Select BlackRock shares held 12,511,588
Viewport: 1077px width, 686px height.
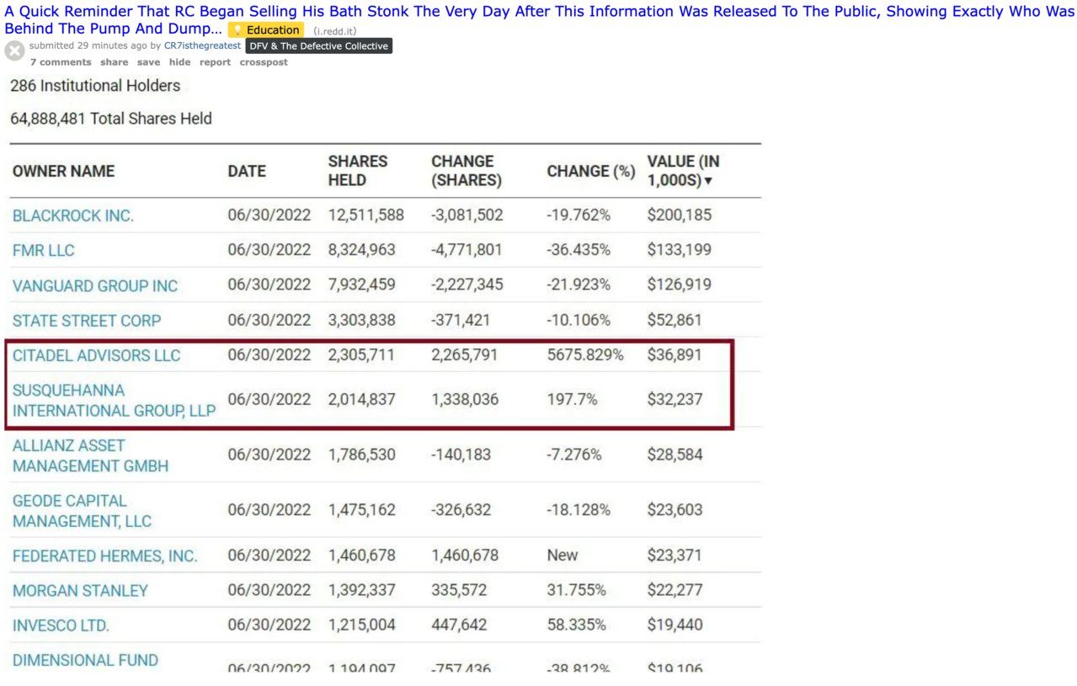click(x=365, y=215)
